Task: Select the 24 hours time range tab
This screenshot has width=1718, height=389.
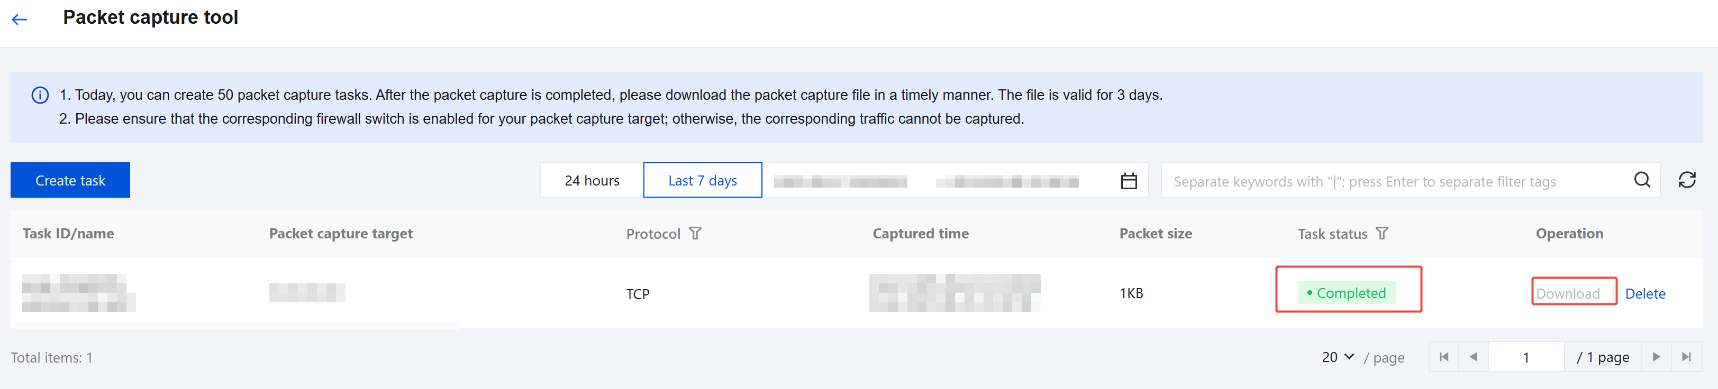Action: pos(592,181)
